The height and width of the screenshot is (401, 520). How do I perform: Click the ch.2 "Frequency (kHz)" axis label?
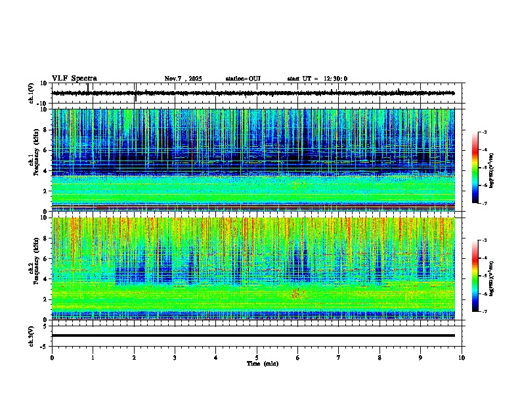point(36,261)
